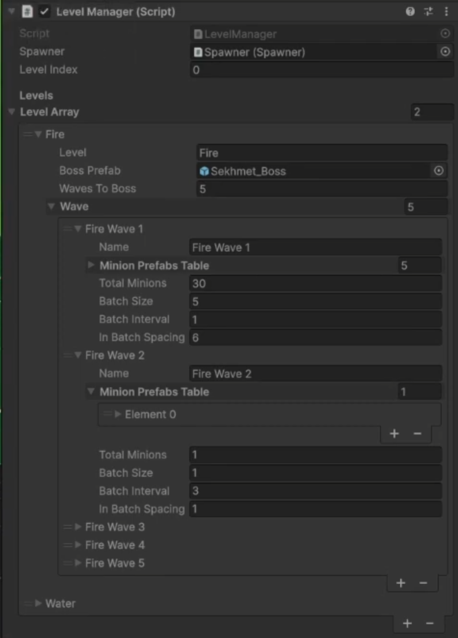Viewport: 458px width, 638px height.
Task: Grab the Fire Wave 5 drag handle
Action: tap(67, 563)
